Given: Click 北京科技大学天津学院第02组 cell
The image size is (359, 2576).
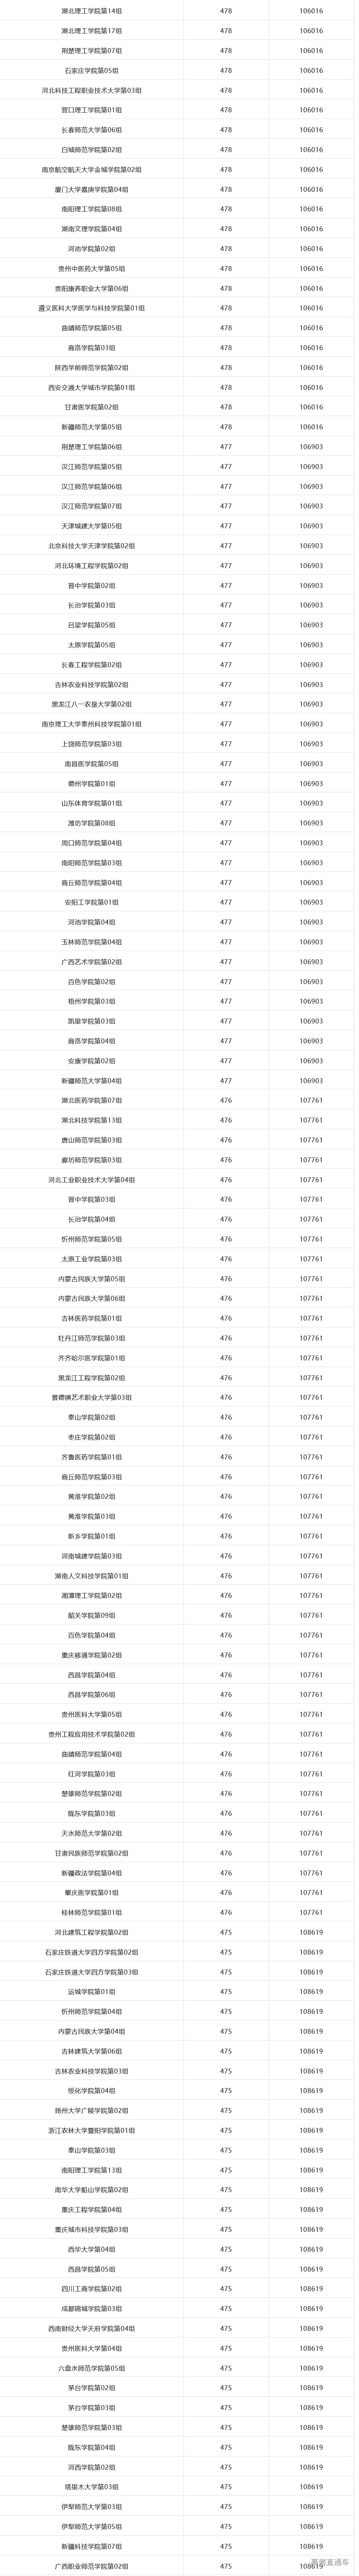Looking at the screenshot, I should 92,546.
